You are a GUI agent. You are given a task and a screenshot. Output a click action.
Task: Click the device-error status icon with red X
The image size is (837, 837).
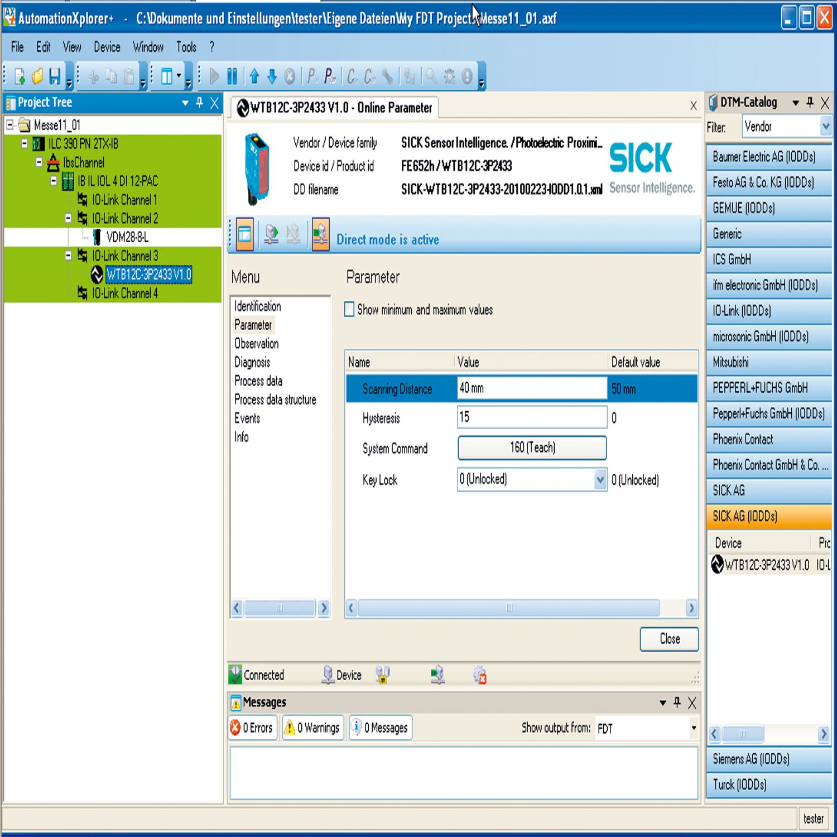pyautogui.click(x=480, y=675)
